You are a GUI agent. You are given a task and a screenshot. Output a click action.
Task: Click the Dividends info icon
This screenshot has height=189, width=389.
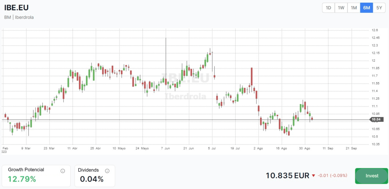coord(107,171)
